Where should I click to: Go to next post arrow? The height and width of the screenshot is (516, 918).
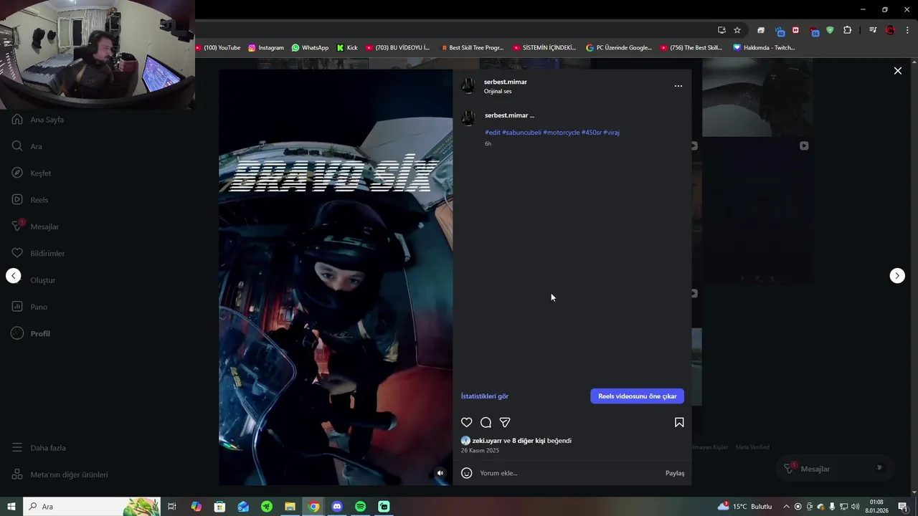(897, 276)
